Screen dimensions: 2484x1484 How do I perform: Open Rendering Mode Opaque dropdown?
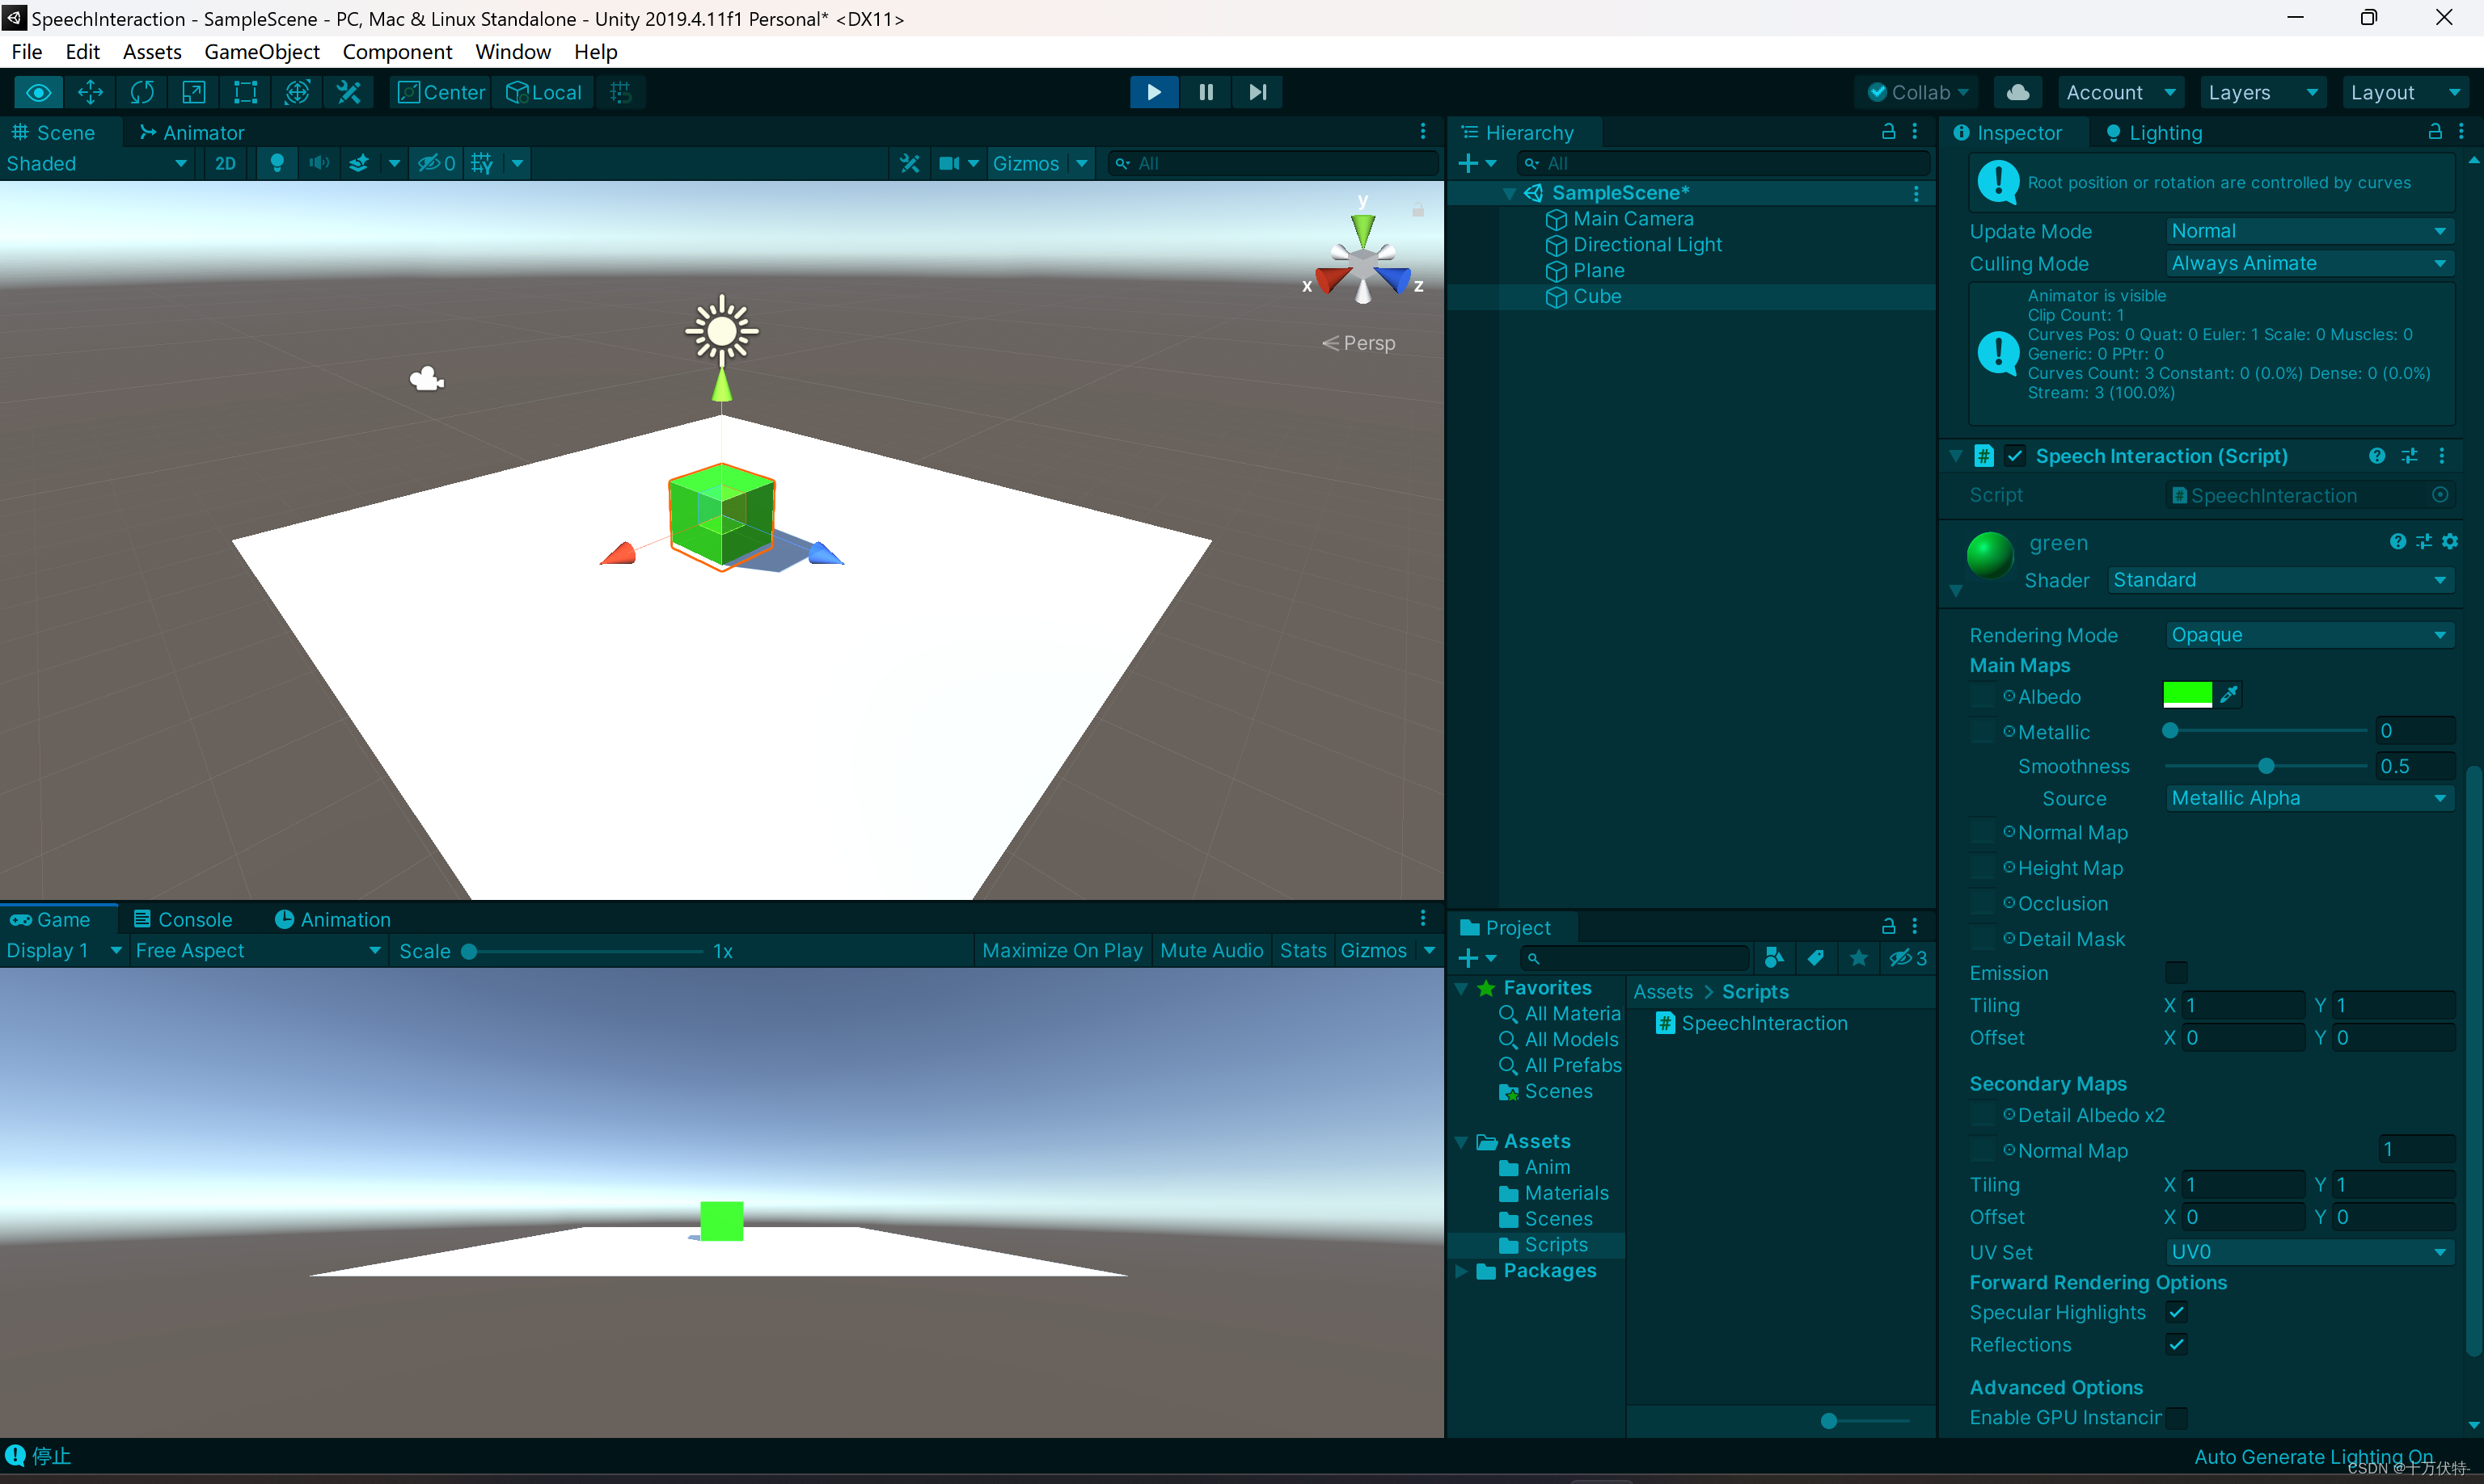(2308, 635)
